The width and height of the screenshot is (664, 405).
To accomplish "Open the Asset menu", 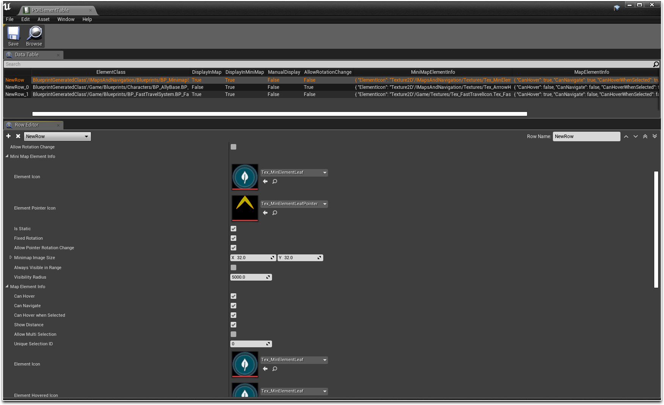I will tap(43, 19).
